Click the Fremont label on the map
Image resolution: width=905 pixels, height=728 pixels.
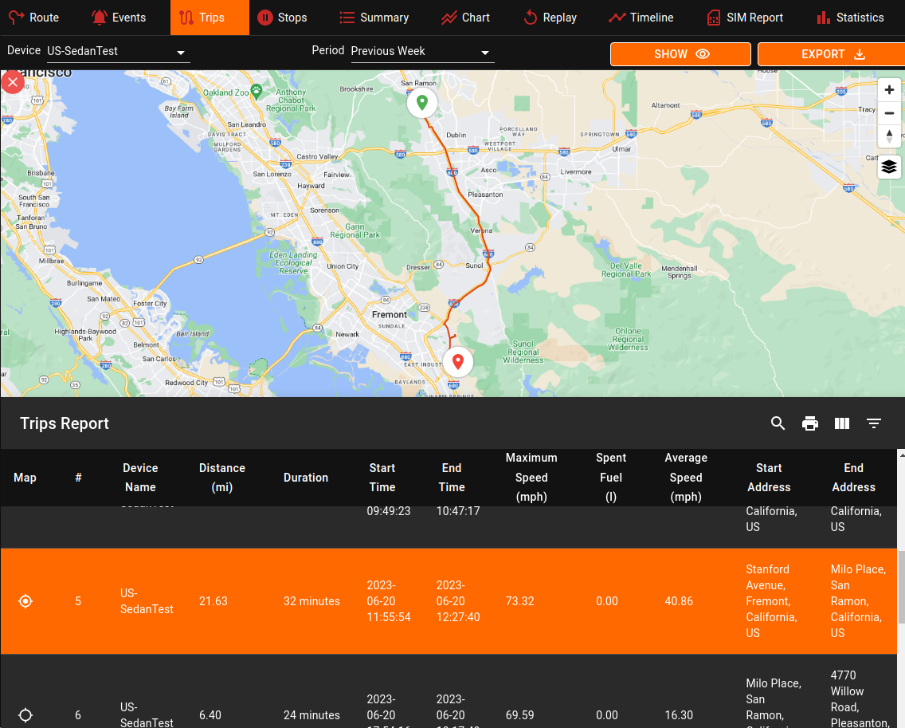(x=390, y=315)
